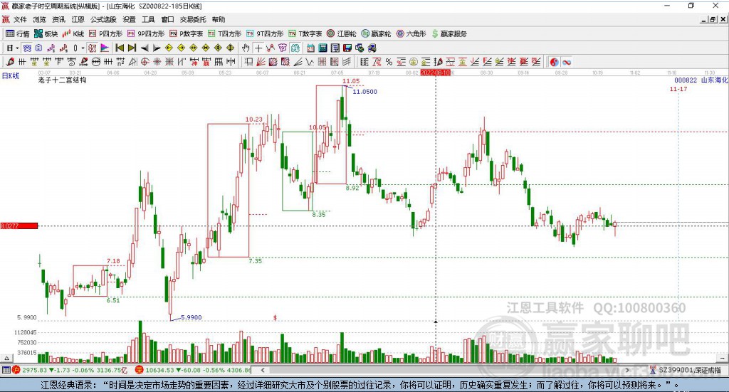The width and height of the screenshot is (729, 392).
Task: Click the percent % drawing tool
Action: (x=389, y=62)
